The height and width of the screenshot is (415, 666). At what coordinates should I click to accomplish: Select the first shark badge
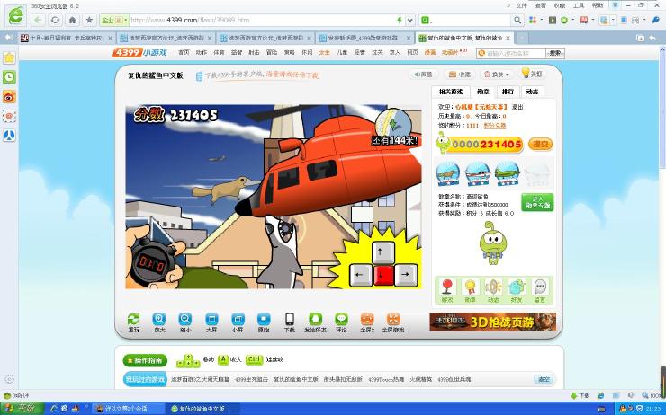click(x=447, y=173)
